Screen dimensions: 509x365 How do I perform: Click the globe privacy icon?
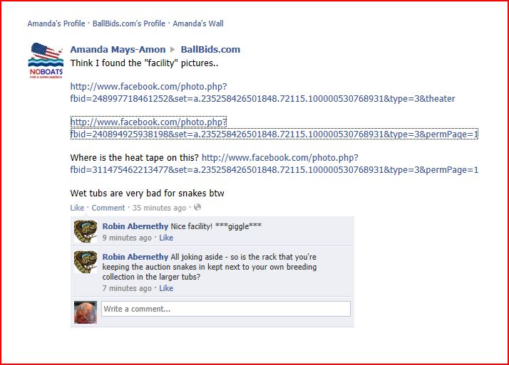coord(197,207)
